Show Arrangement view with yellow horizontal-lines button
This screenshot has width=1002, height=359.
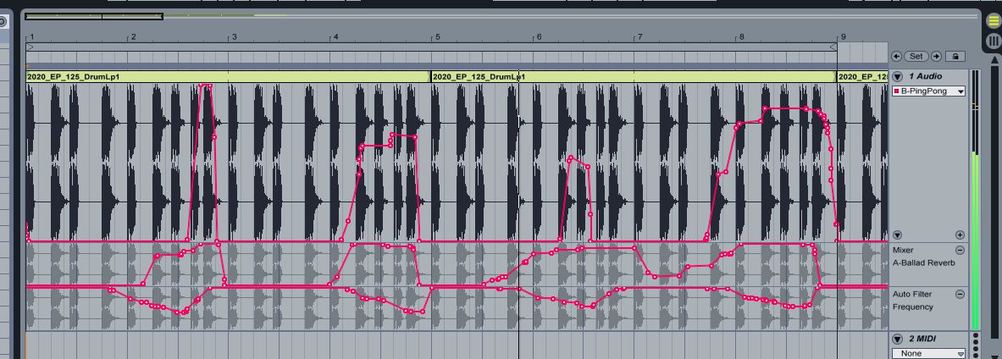994,20
